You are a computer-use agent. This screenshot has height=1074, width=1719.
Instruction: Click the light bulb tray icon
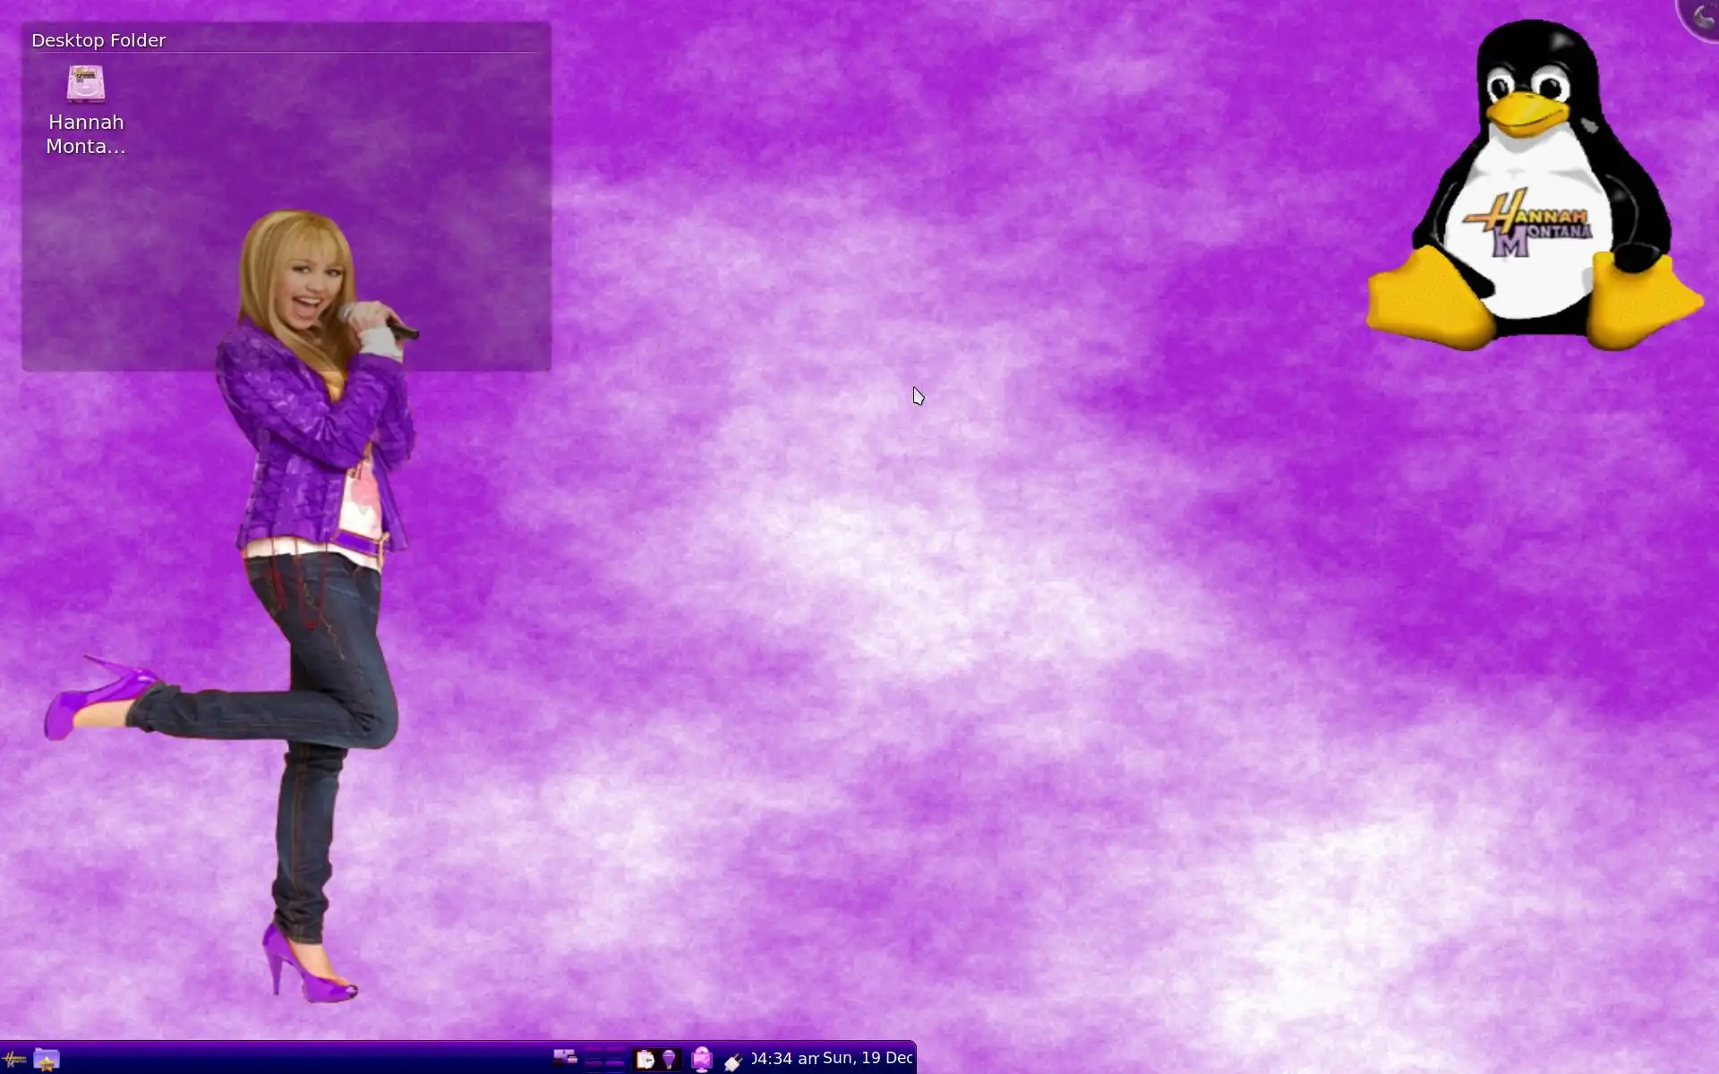click(x=669, y=1060)
